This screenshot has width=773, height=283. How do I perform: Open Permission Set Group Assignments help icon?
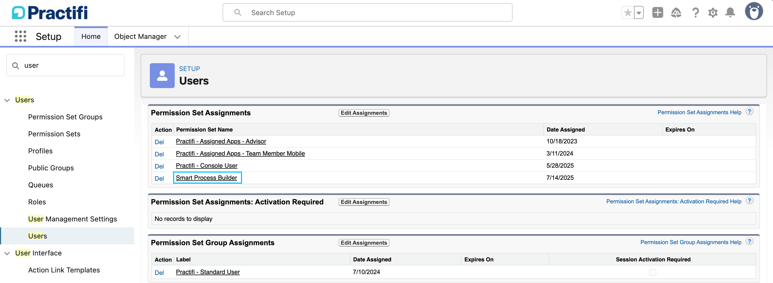point(749,241)
